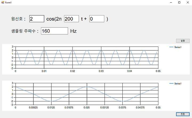Maximize the Form1 window
Image resolution: width=192 pixels, height=118 pixels.
(x=179, y=2)
